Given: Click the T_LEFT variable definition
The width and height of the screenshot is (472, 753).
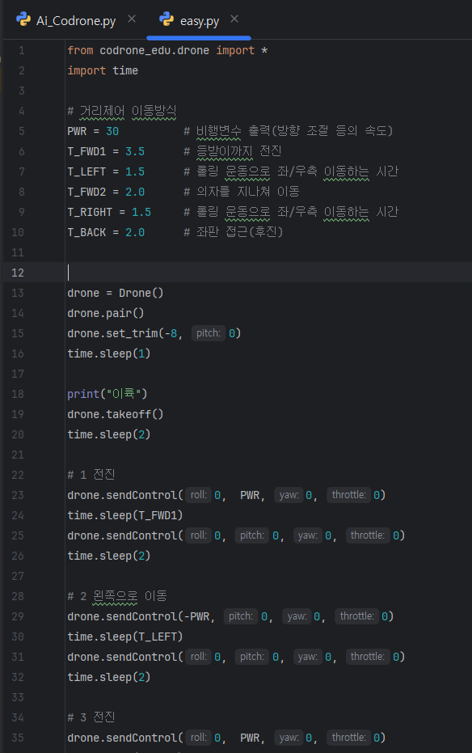Looking at the screenshot, I should pyautogui.click(x=106, y=172).
